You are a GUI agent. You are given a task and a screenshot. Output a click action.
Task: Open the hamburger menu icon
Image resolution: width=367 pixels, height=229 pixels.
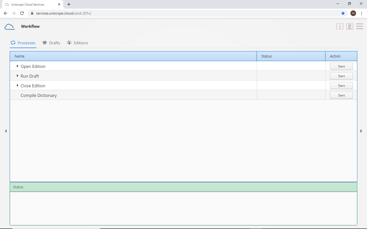pyautogui.click(x=360, y=26)
